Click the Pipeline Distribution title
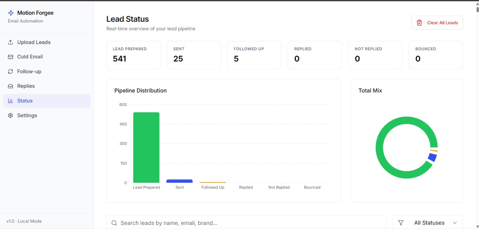Image resolution: width=479 pixels, height=229 pixels. pyautogui.click(x=140, y=91)
